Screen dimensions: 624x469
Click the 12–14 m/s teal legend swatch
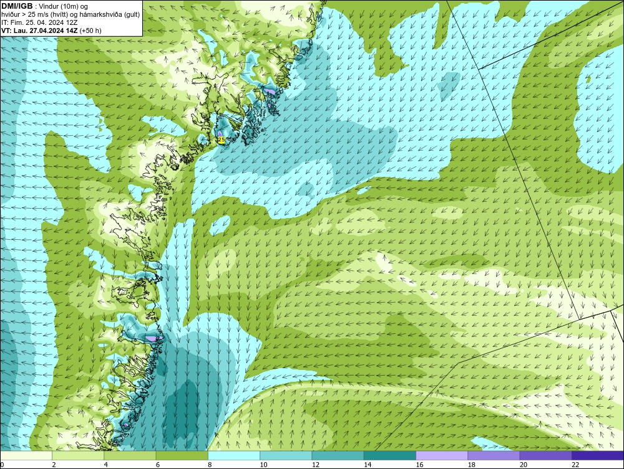(x=338, y=455)
